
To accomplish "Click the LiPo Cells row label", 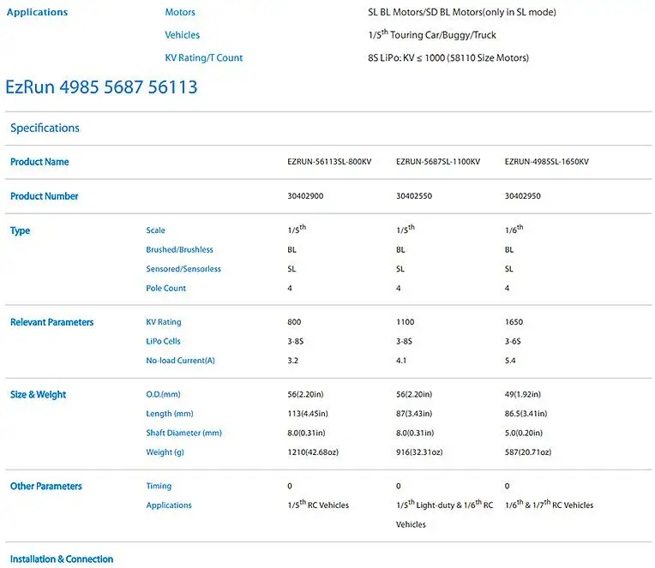I will click(x=164, y=341).
